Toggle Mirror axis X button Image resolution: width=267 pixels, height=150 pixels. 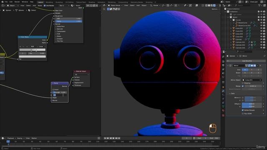click(x=245, y=70)
